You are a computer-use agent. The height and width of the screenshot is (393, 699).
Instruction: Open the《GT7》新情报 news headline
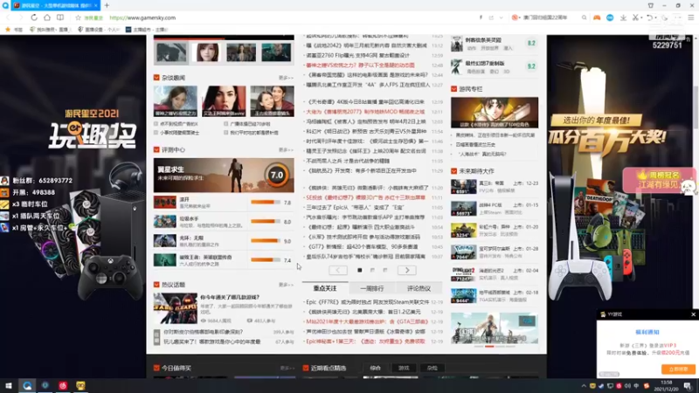point(362,247)
